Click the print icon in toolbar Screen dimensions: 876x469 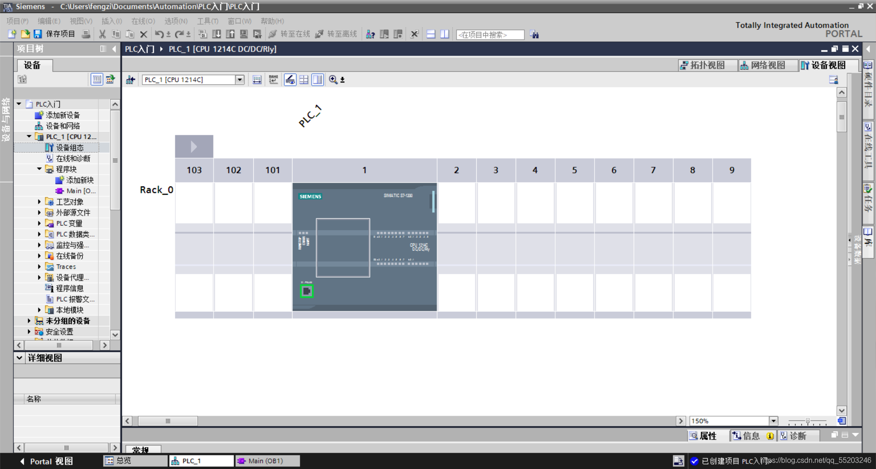[86, 34]
